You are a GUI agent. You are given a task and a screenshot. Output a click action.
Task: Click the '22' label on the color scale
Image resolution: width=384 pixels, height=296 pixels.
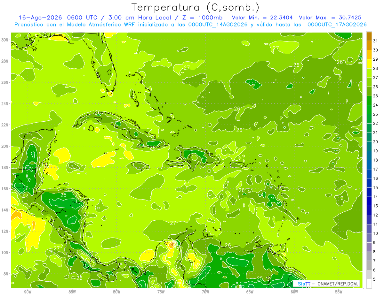[x=376, y=123]
